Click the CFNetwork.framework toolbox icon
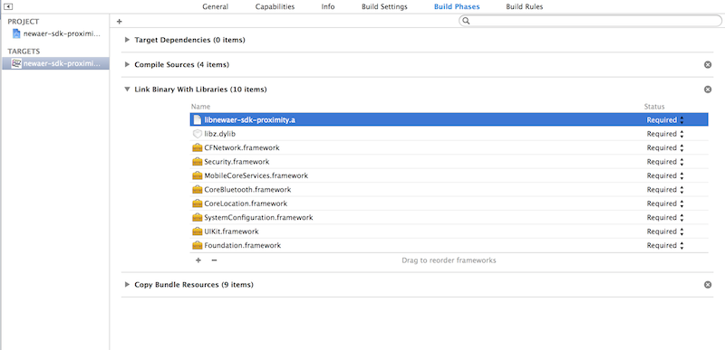The width and height of the screenshot is (725, 350). coord(198,148)
